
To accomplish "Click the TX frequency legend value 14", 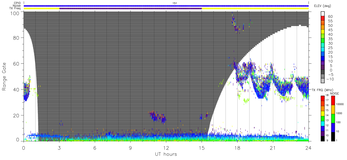I will [327, 116].
